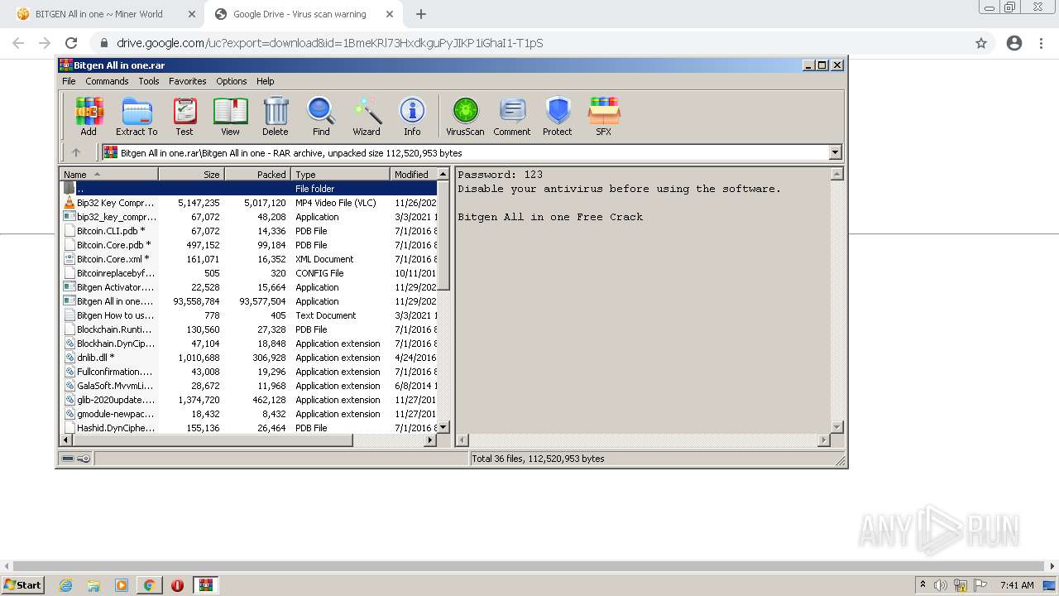Click the Chrome address bar URL
The height and width of the screenshot is (596, 1059).
(x=329, y=43)
